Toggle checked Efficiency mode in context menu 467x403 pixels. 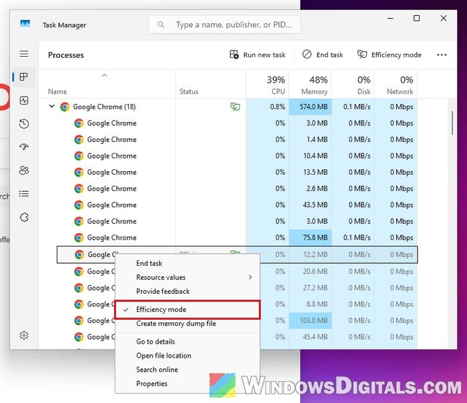[187, 310]
